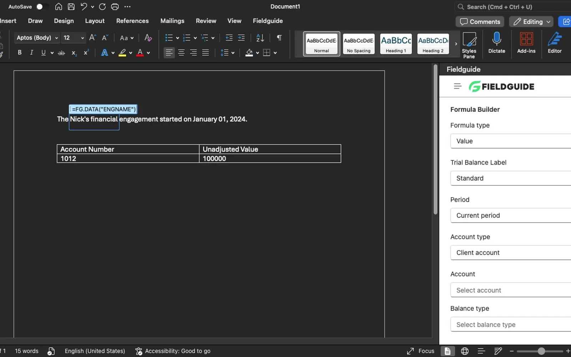The image size is (571, 357).
Task: Click the Focus button in status bar
Action: [x=420, y=351]
